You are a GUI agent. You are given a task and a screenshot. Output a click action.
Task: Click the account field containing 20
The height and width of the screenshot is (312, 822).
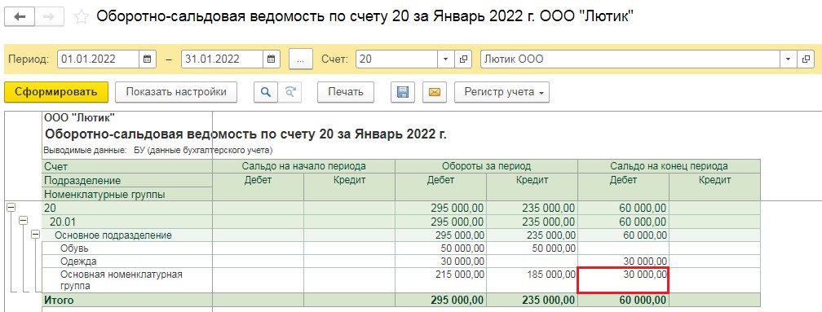pos(397,59)
